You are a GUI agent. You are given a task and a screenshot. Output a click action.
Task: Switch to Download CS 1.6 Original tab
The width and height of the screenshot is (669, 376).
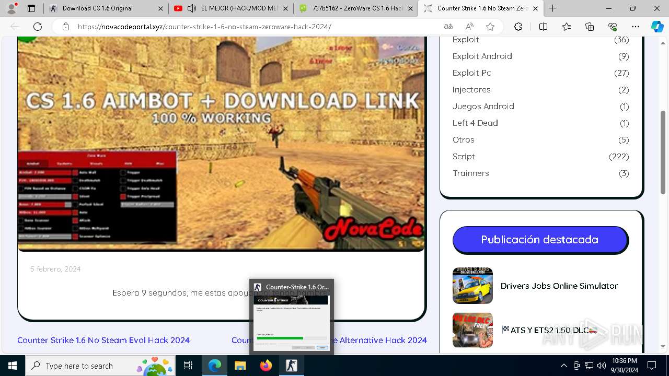tap(106, 8)
